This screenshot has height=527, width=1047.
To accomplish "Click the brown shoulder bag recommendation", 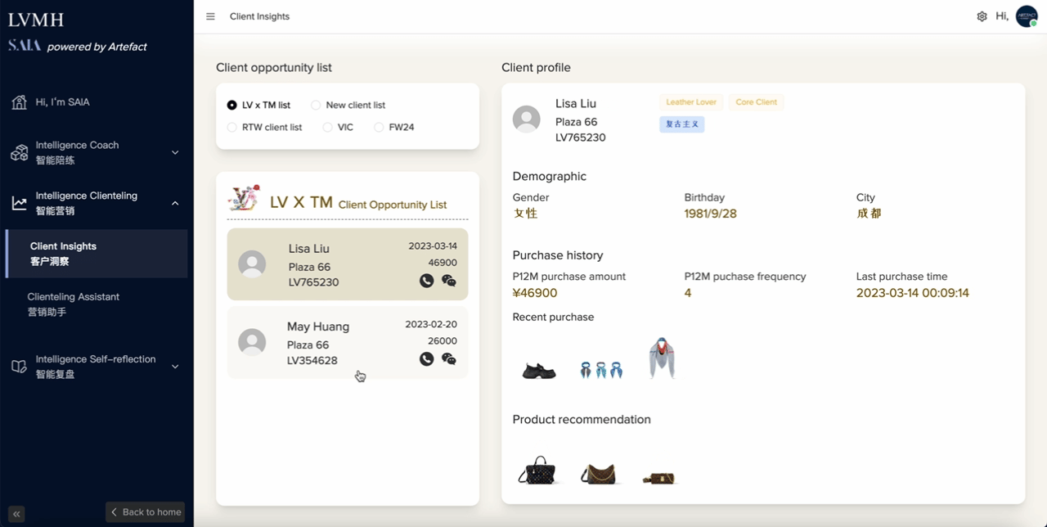I will point(598,473).
